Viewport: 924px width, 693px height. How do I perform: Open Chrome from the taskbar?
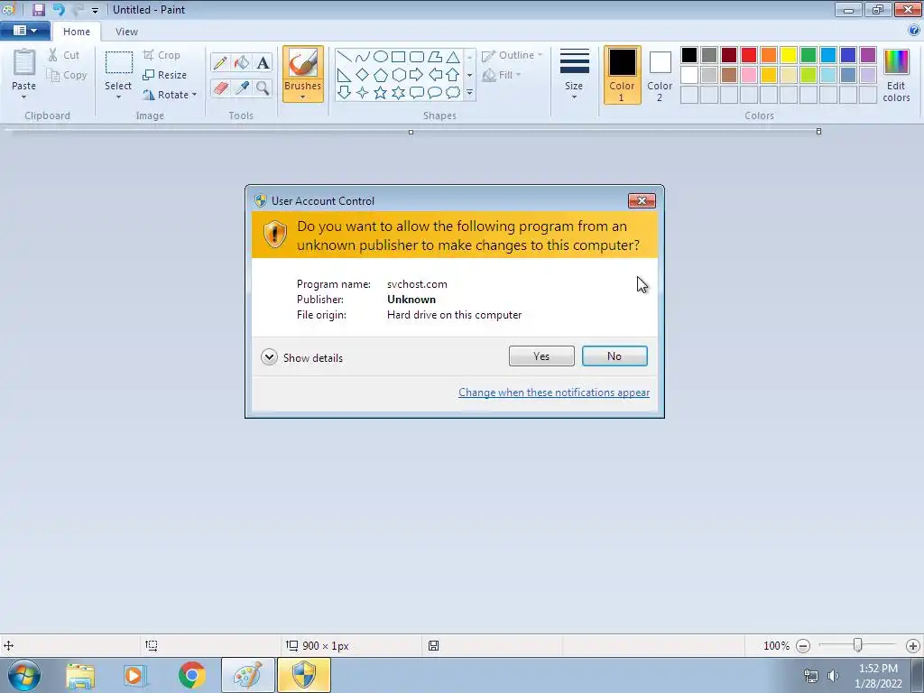coord(191,675)
